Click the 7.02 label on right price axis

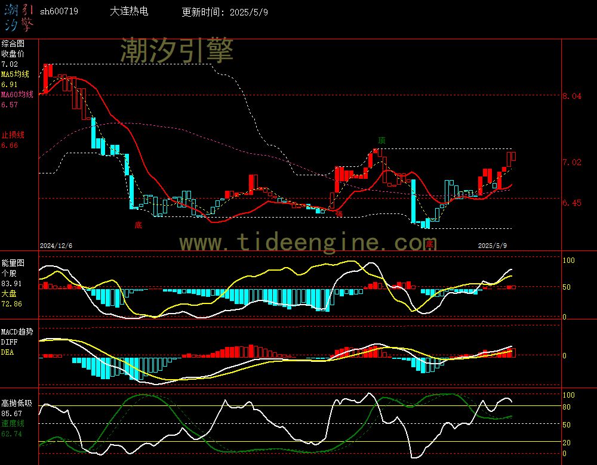coord(573,162)
